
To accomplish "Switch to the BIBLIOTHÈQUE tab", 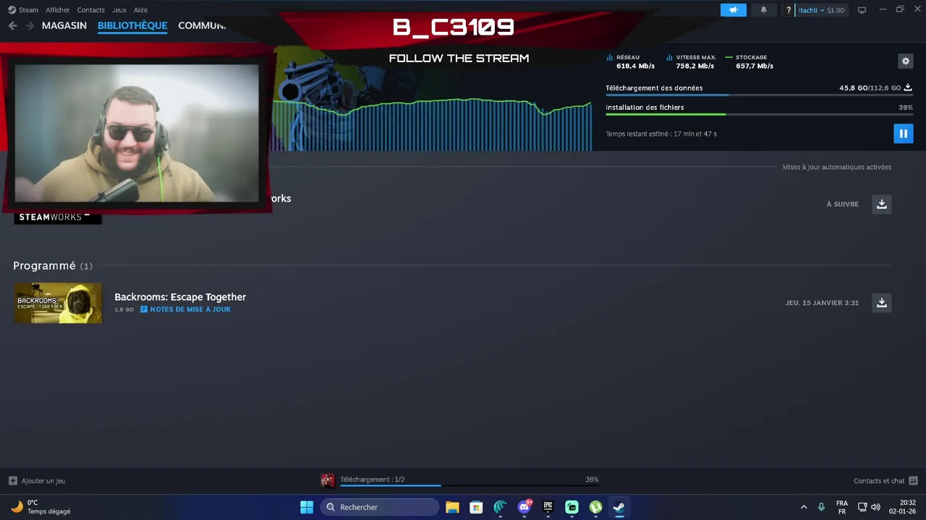I will (x=132, y=25).
